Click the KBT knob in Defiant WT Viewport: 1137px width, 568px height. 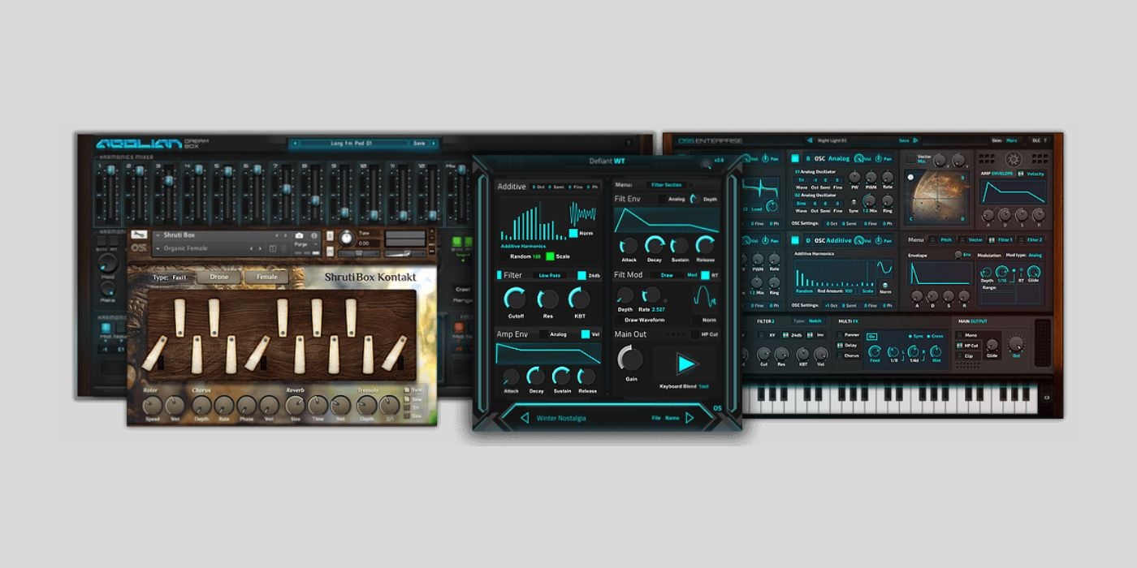click(579, 299)
